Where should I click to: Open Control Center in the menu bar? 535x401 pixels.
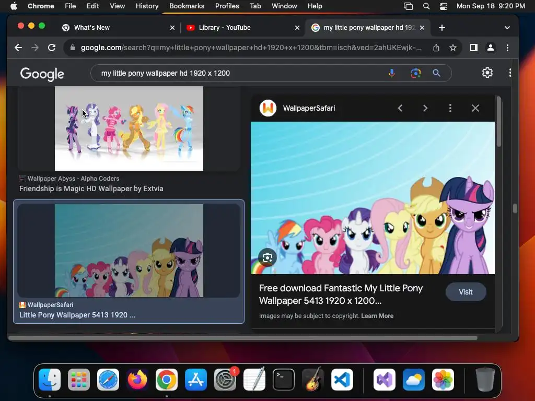click(443, 6)
